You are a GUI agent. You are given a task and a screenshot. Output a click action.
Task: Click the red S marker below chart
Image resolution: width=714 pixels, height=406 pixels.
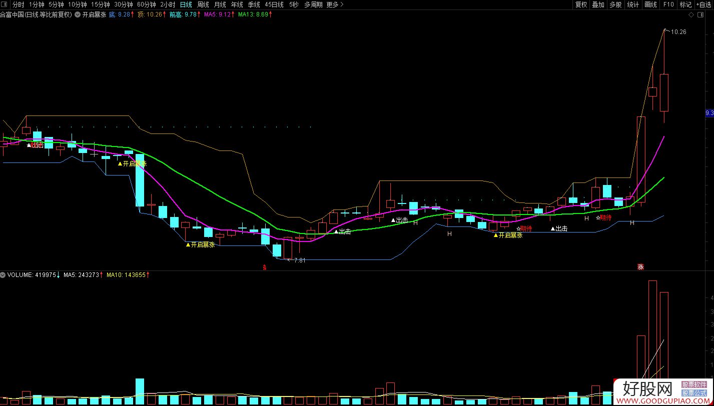point(265,267)
